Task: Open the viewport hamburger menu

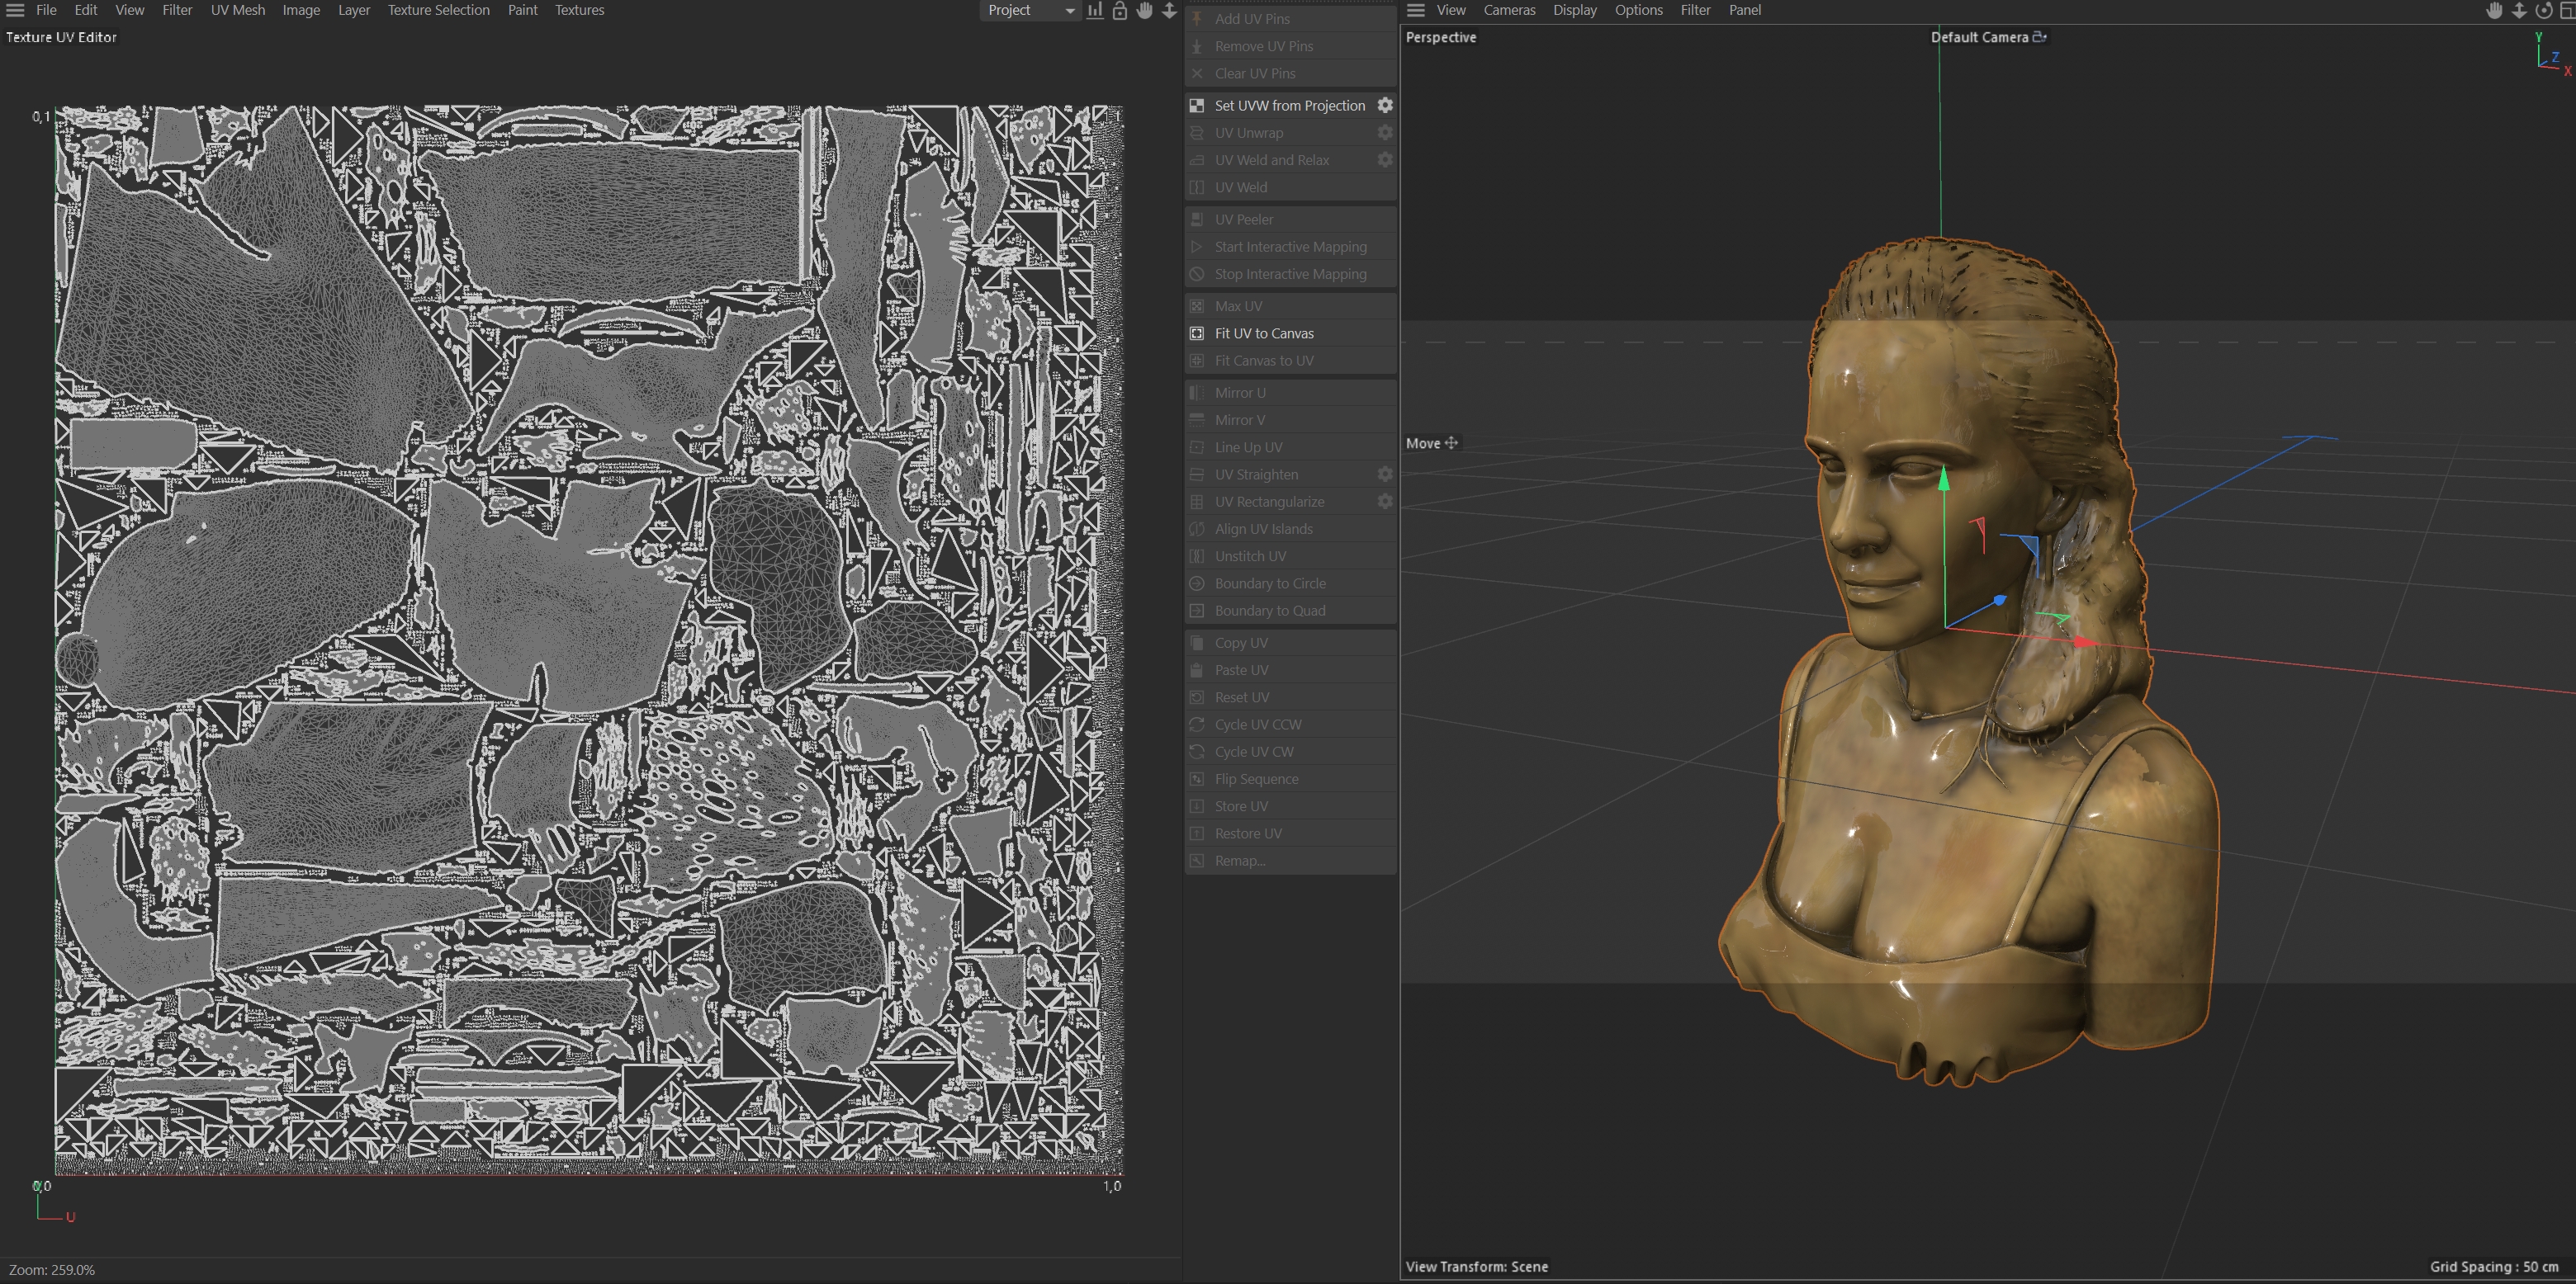Action: click(x=1415, y=10)
